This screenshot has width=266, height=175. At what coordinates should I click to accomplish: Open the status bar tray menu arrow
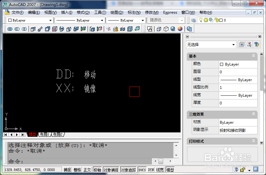pos(249,170)
